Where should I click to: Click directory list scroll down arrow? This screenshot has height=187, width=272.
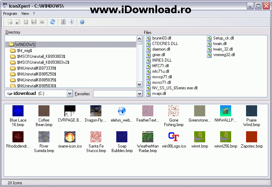point(139,84)
